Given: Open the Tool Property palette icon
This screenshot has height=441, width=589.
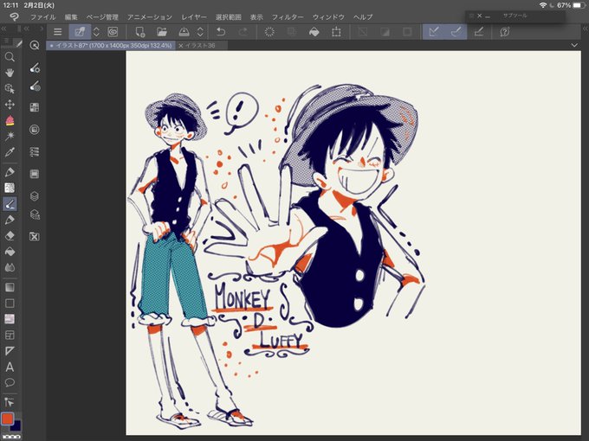Looking at the screenshot, I should click(34, 67).
